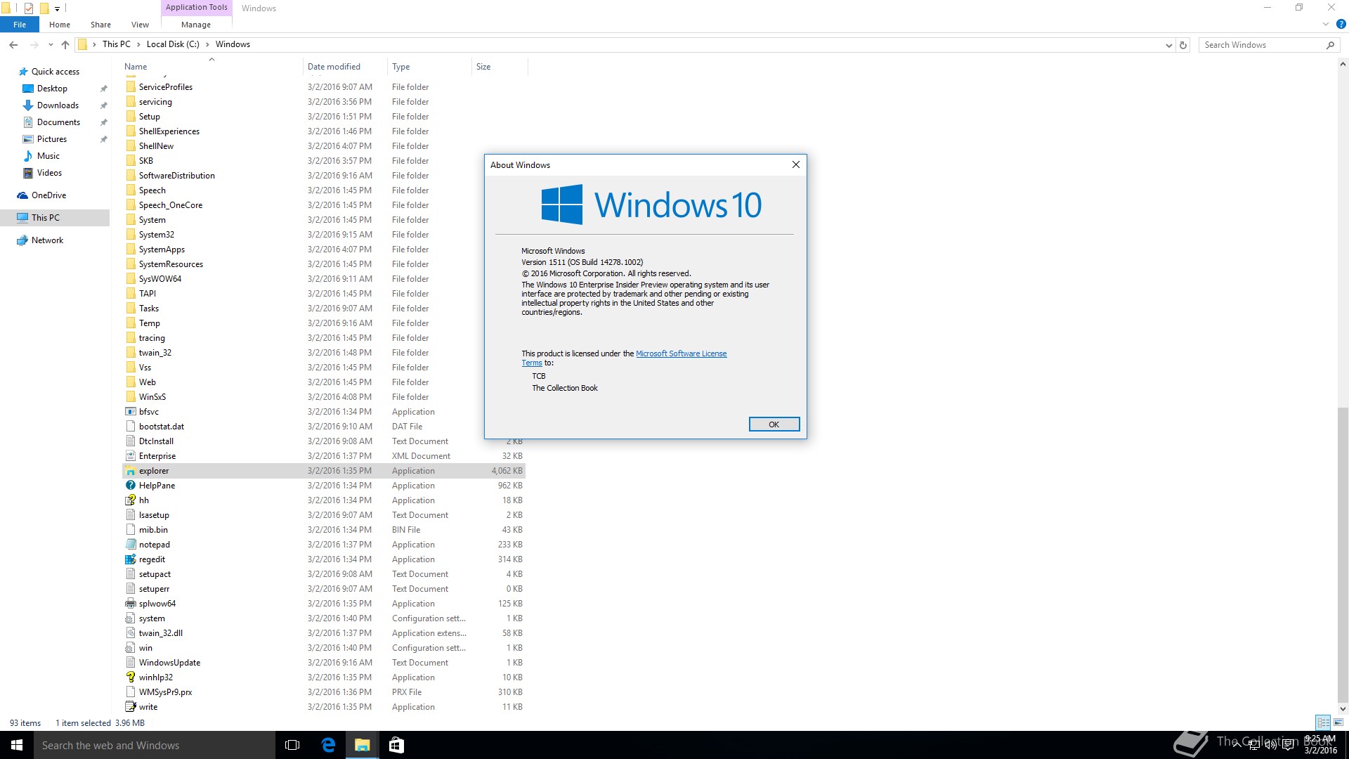Select the WinSxS folder

[152, 397]
